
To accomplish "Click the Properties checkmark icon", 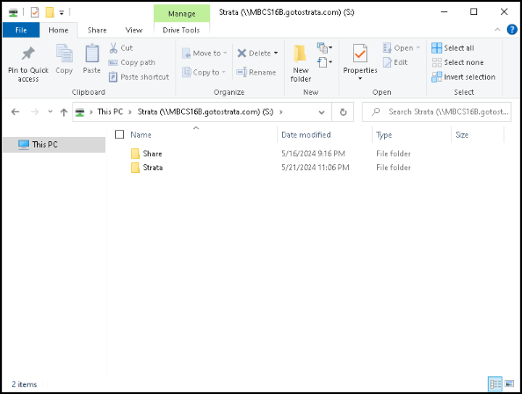I will [360, 54].
